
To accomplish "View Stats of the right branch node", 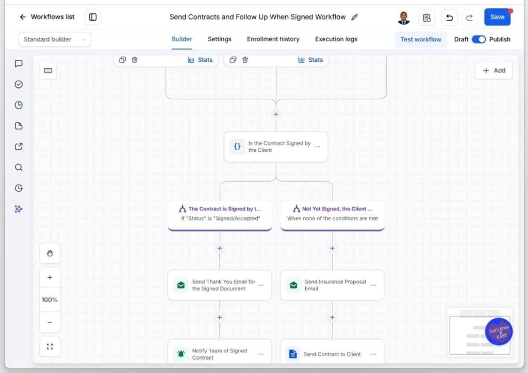I will pyautogui.click(x=310, y=60).
